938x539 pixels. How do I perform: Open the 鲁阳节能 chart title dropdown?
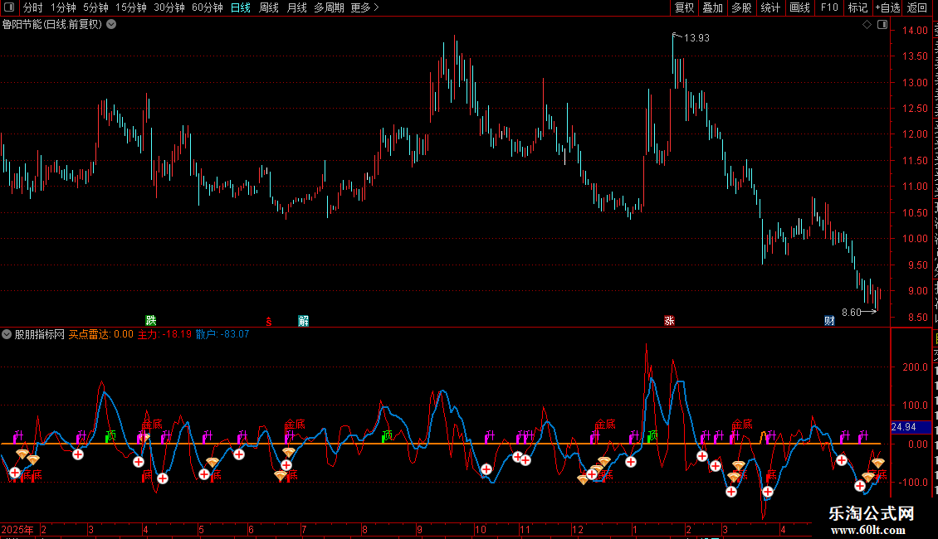pyautogui.click(x=111, y=25)
